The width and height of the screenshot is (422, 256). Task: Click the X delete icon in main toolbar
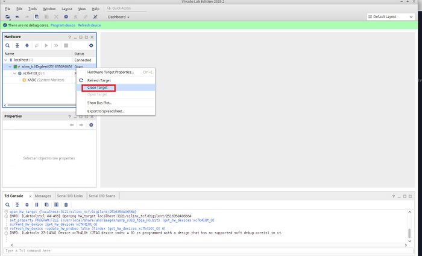(x=56, y=17)
